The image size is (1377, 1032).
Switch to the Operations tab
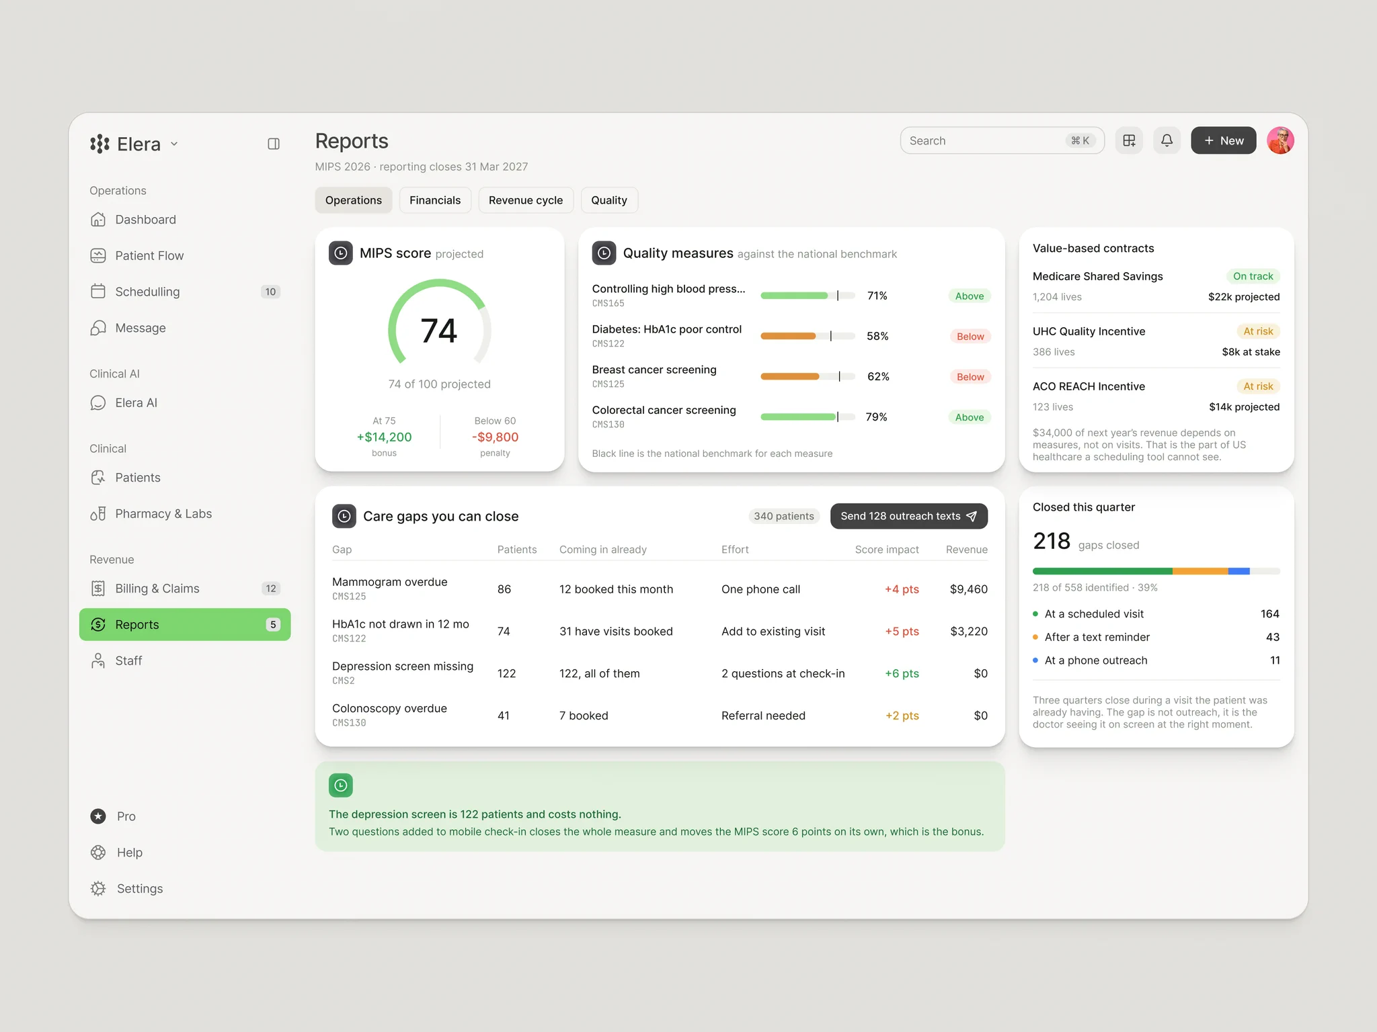354,200
